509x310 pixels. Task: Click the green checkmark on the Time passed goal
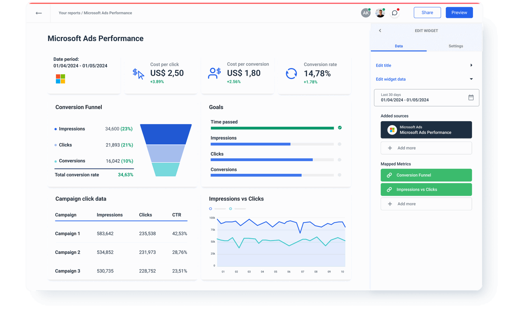tap(340, 128)
